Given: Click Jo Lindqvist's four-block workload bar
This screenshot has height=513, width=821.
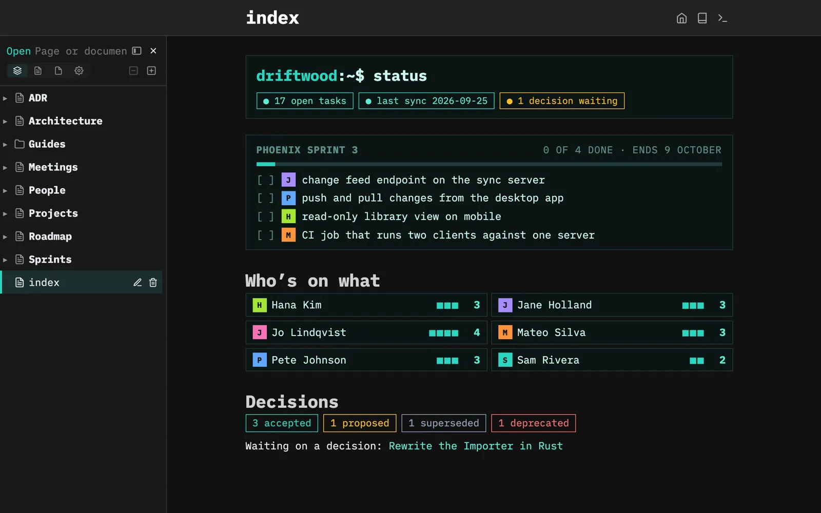Looking at the screenshot, I should pyautogui.click(x=444, y=333).
